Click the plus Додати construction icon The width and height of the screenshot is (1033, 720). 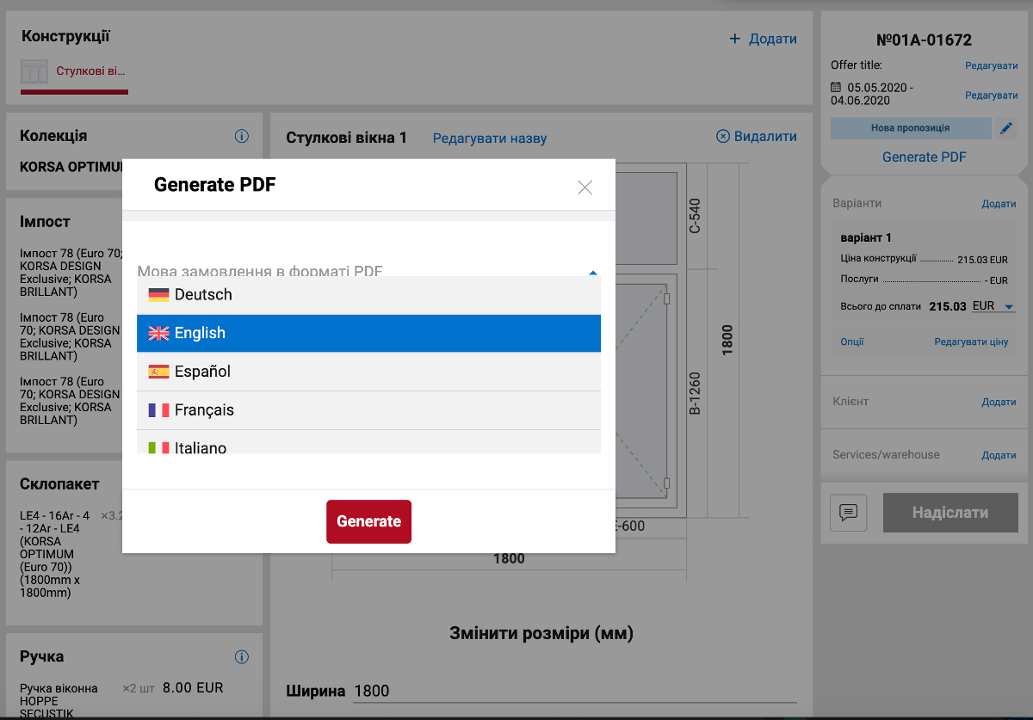tap(734, 39)
